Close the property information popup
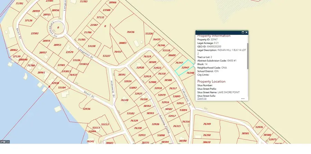This screenshot has height=154, width=311. click(246, 32)
